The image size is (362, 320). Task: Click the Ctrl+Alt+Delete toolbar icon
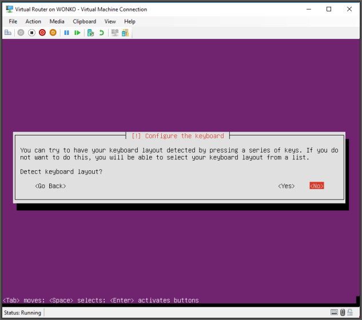click(x=8, y=33)
